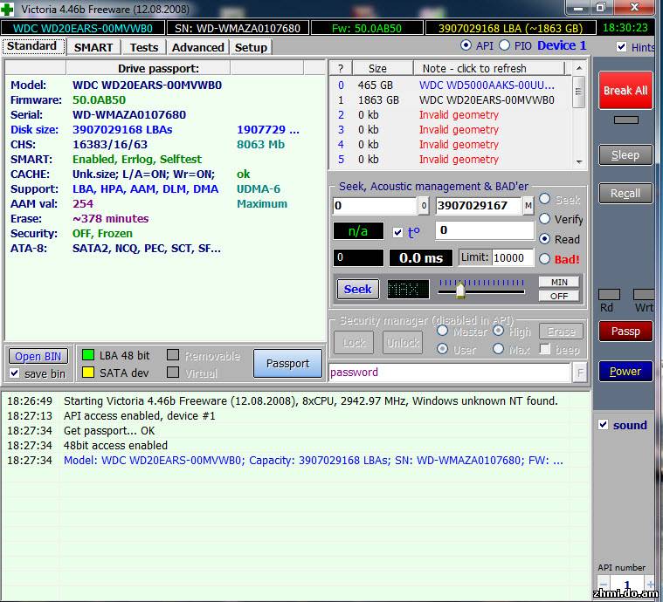Image resolution: width=663 pixels, height=602 pixels.
Task: Click the Seek button
Action: click(x=358, y=290)
